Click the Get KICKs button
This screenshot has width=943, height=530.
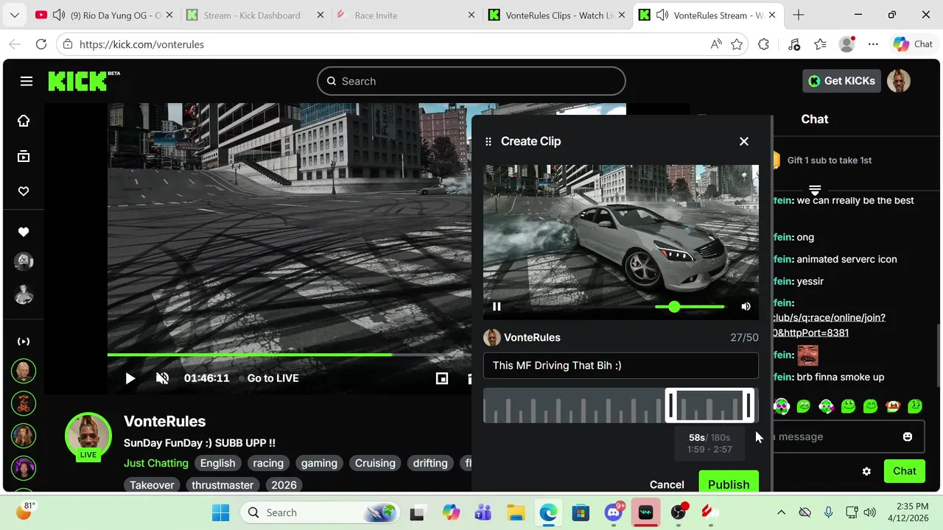click(x=841, y=81)
